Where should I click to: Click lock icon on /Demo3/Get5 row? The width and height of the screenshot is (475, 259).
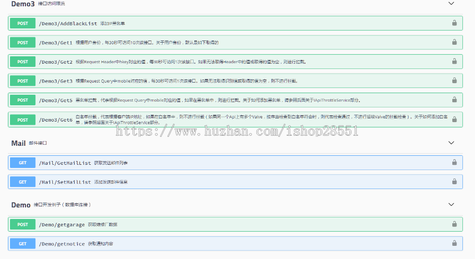(454, 99)
